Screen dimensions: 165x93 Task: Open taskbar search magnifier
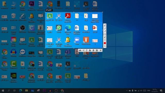[x=9, y=91]
